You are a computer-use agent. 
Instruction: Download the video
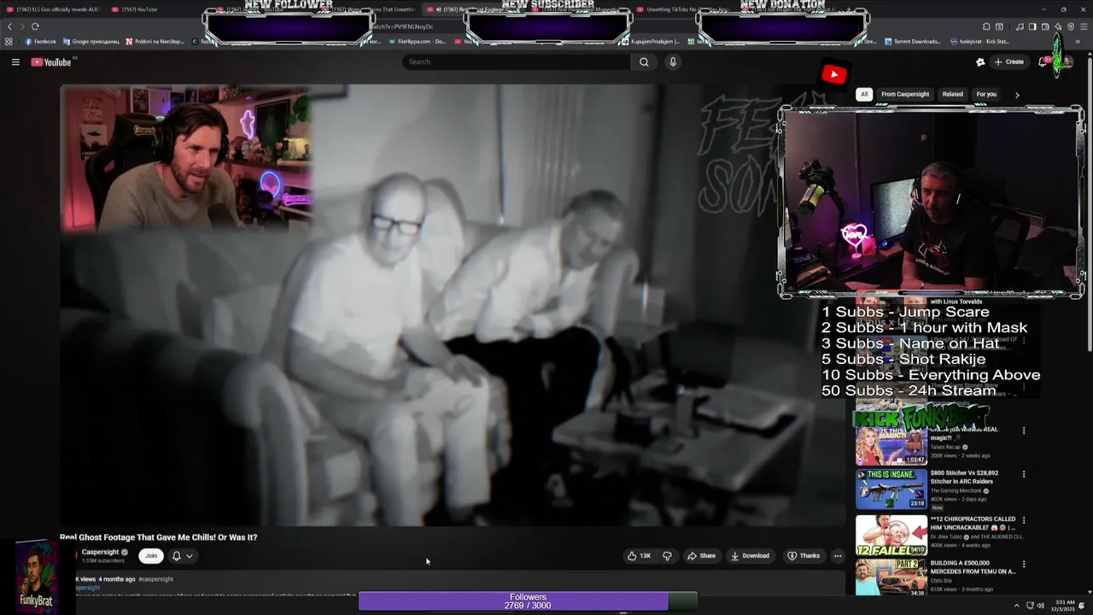pyautogui.click(x=750, y=556)
